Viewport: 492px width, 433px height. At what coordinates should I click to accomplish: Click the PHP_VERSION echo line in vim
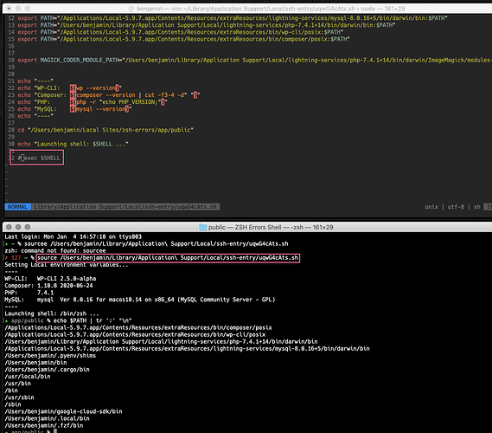tap(93, 102)
